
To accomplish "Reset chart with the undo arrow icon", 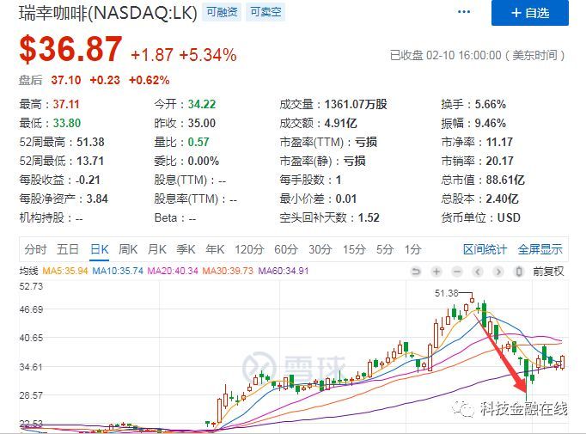I will (416, 272).
